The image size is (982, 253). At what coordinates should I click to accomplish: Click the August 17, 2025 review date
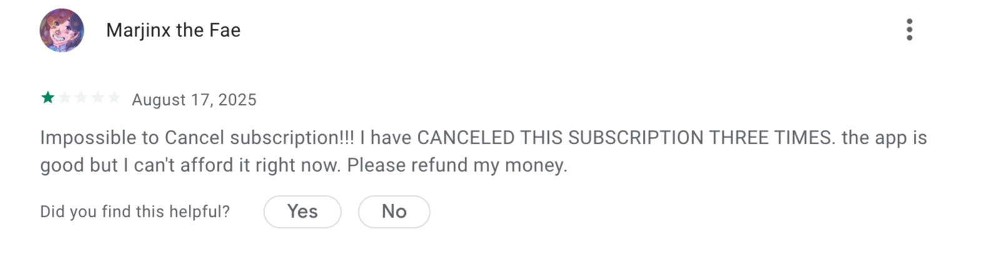point(194,100)
